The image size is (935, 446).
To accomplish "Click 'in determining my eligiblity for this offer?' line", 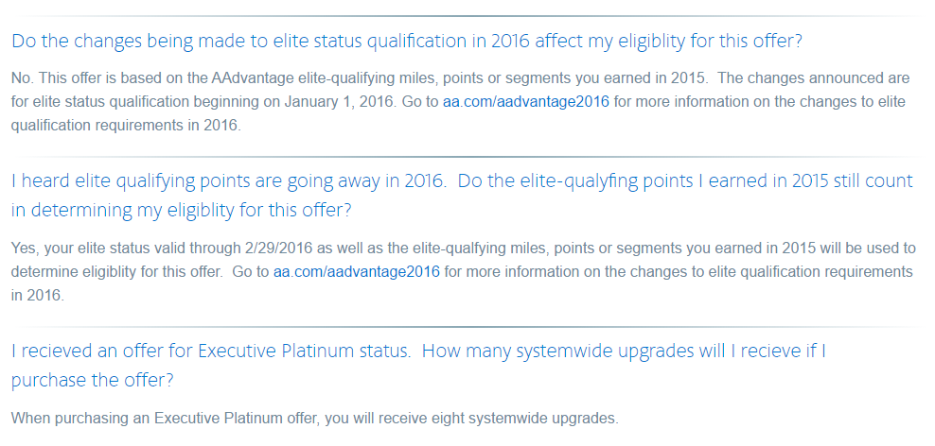I will coord(182,210).
